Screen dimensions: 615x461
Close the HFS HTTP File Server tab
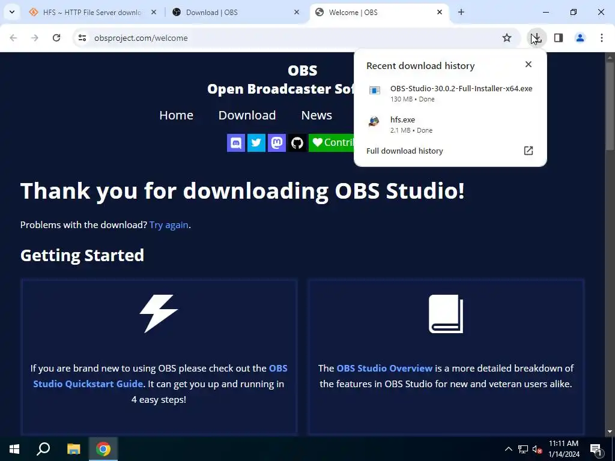[x=154, y=12]
